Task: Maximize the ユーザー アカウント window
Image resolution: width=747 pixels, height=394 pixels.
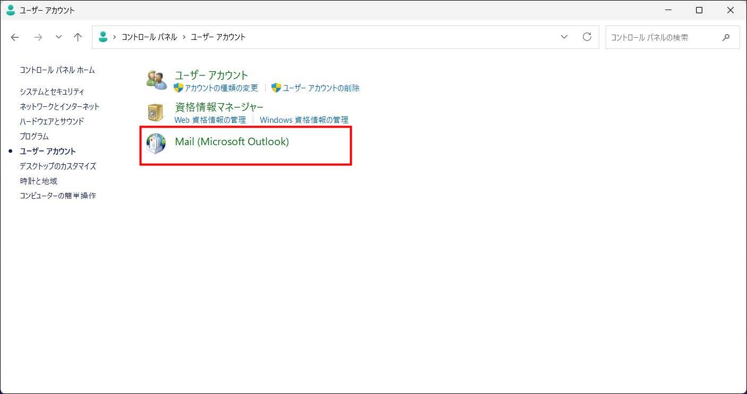Action: [x=699, y=10]
